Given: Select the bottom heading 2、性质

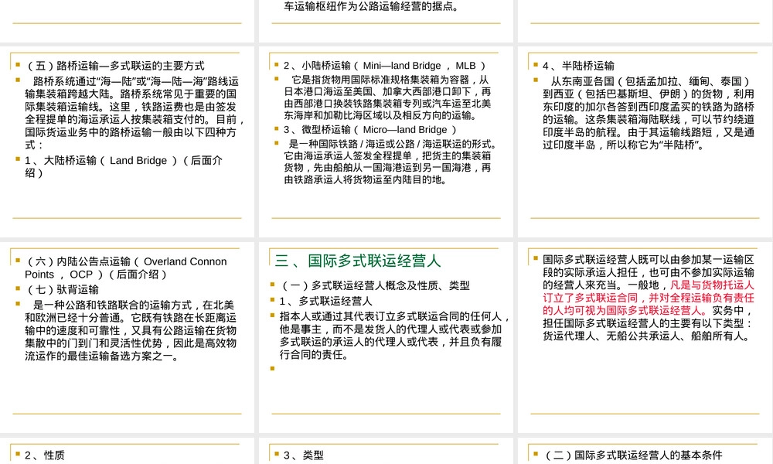Looking at the screenshot, I should (44, 455).
